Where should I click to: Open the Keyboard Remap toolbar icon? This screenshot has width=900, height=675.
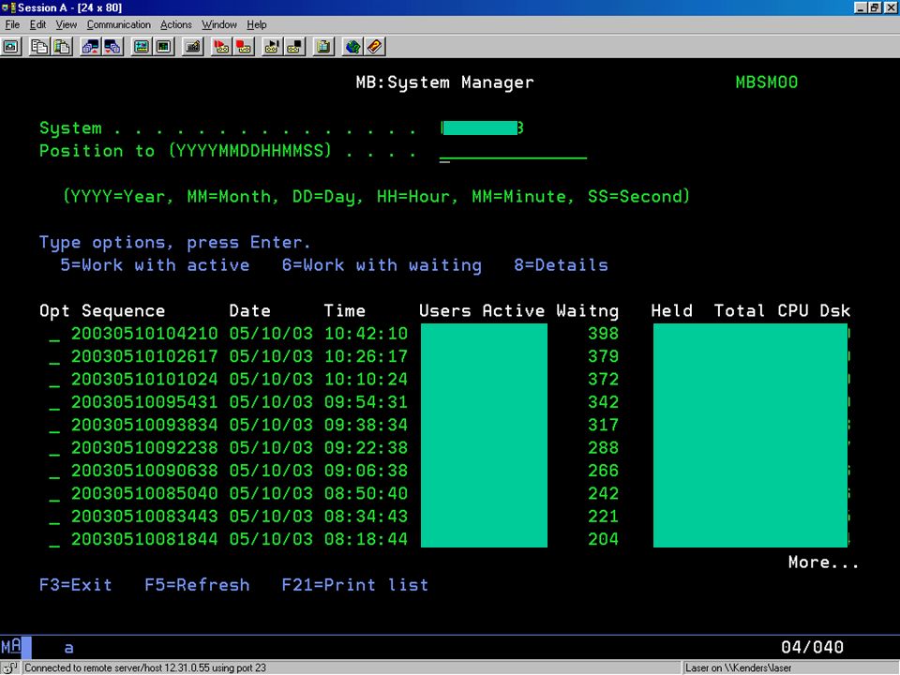192,47
